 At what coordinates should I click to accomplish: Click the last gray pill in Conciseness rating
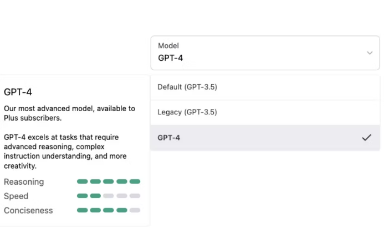coord(135,210)
